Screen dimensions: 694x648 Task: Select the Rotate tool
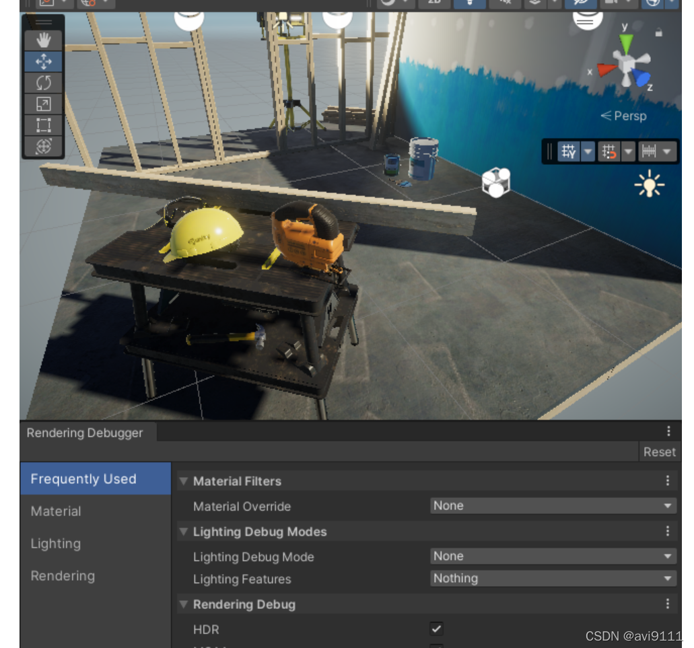coord(43,83)
